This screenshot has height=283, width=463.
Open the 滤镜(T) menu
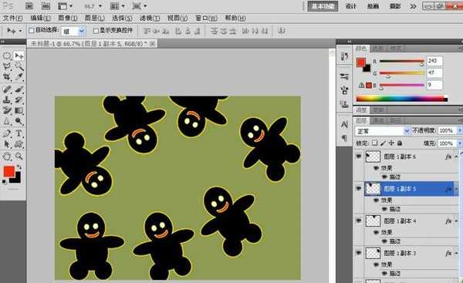[150, 19]
